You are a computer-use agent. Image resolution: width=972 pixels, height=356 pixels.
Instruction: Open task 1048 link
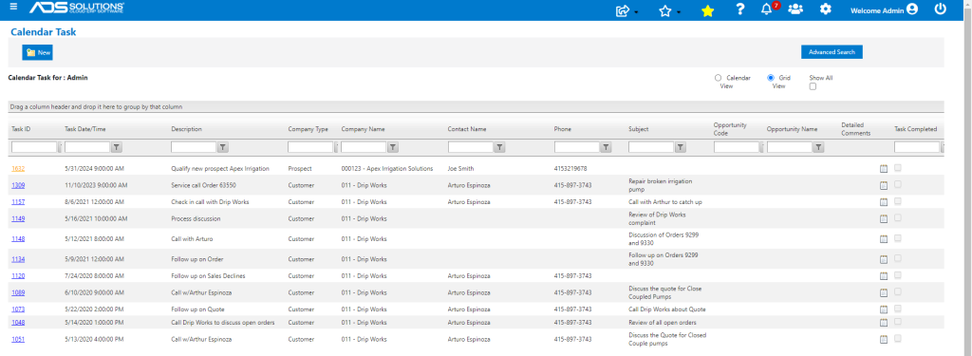point(18,322)
